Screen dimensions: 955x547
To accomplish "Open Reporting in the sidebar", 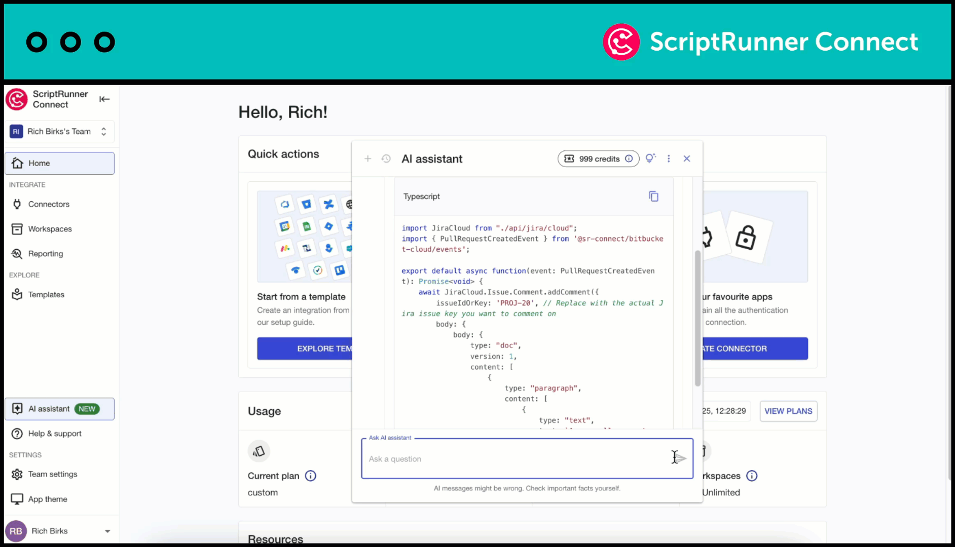I will pos(59,254).
